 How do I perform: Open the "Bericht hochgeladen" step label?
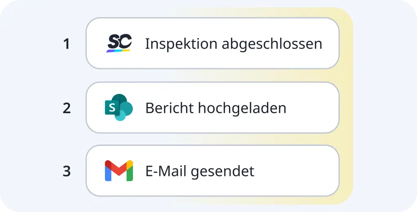pyautogui.click(x=215, y=108)
